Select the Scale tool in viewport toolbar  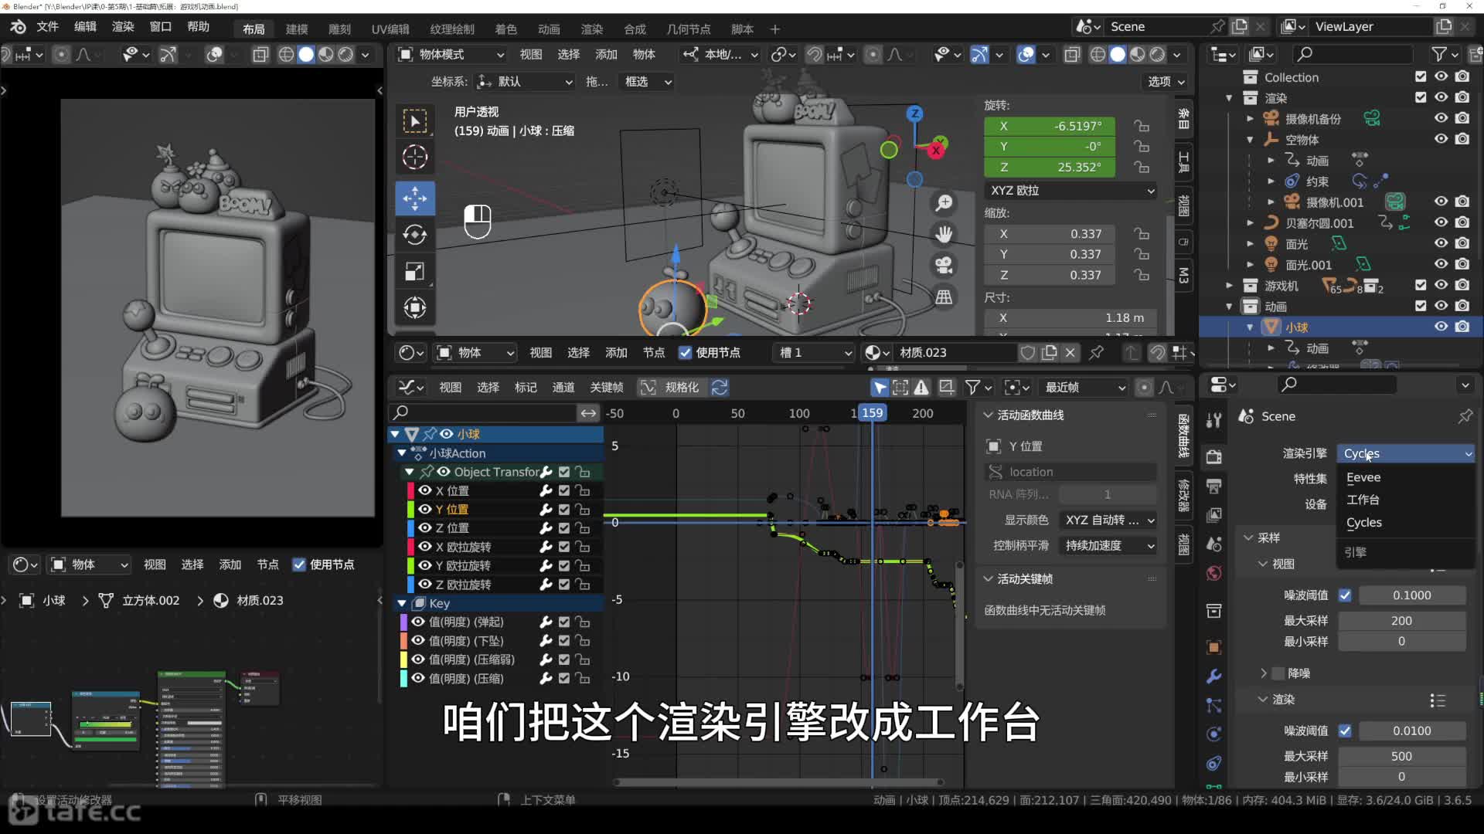(x=415, y=271)
